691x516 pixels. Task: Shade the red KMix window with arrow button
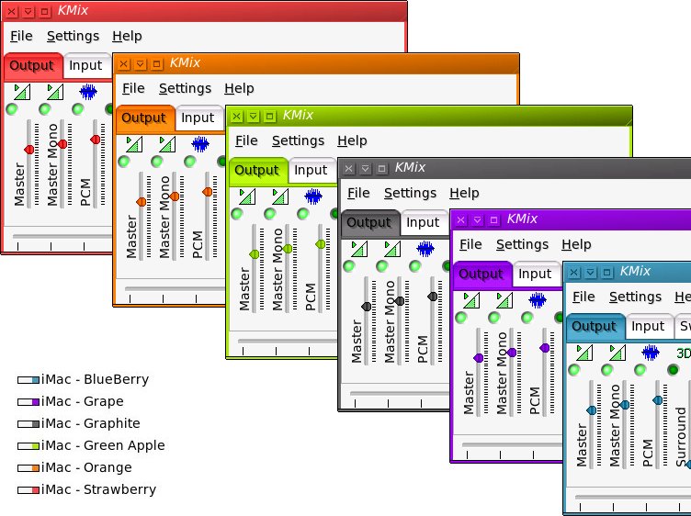[x=28, y=12]
